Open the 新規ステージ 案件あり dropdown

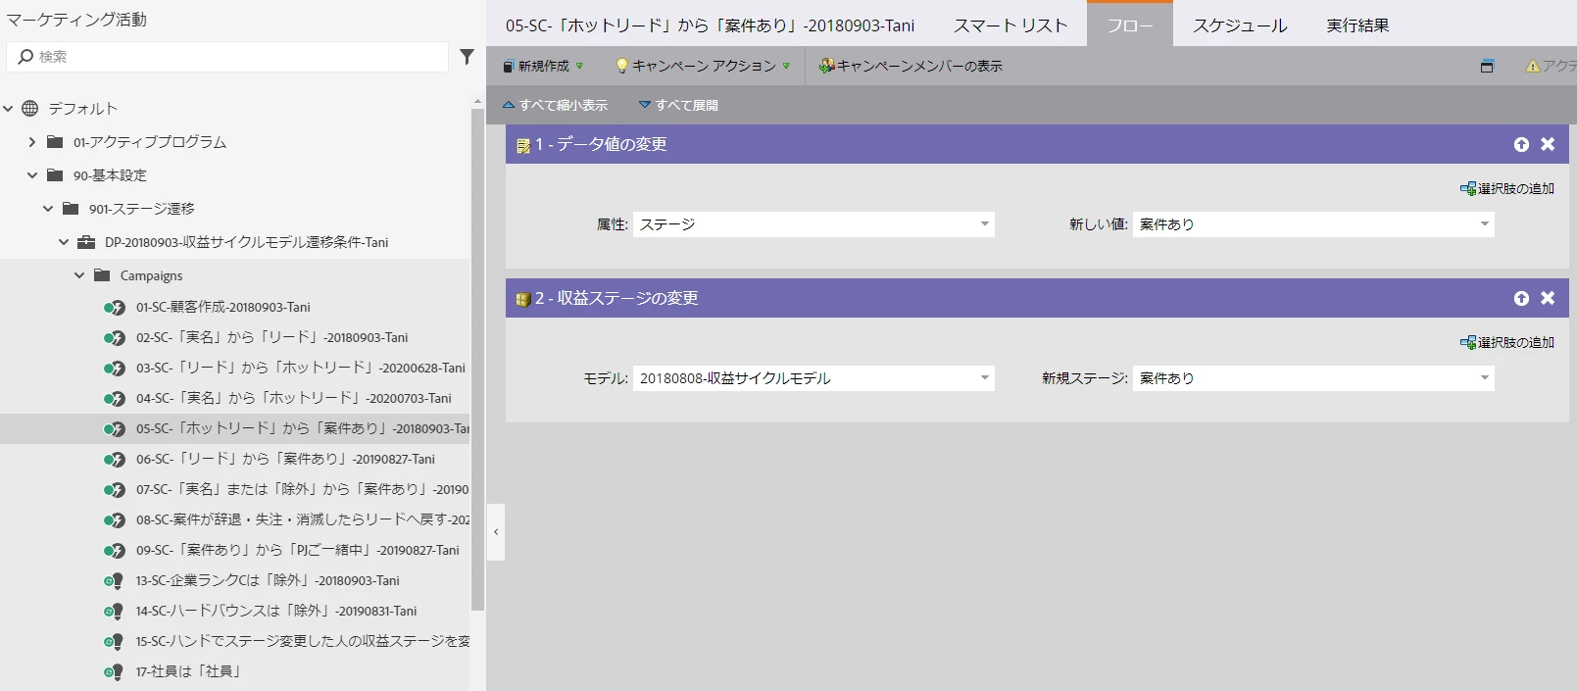point(1484,378)
